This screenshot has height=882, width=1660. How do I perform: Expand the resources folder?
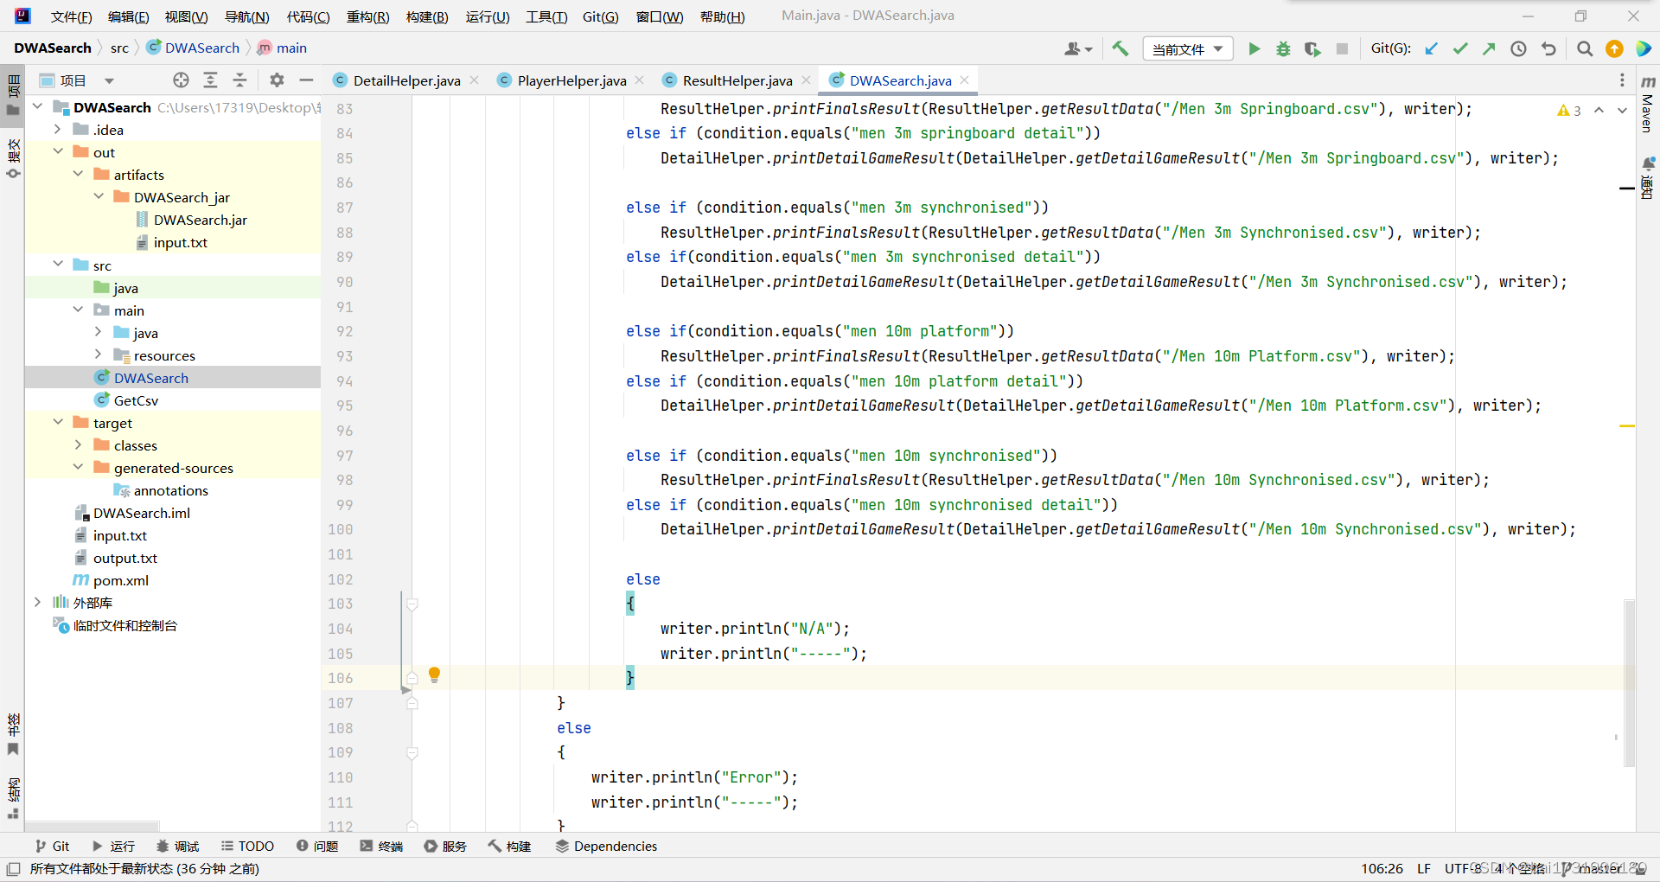point(98,355)
